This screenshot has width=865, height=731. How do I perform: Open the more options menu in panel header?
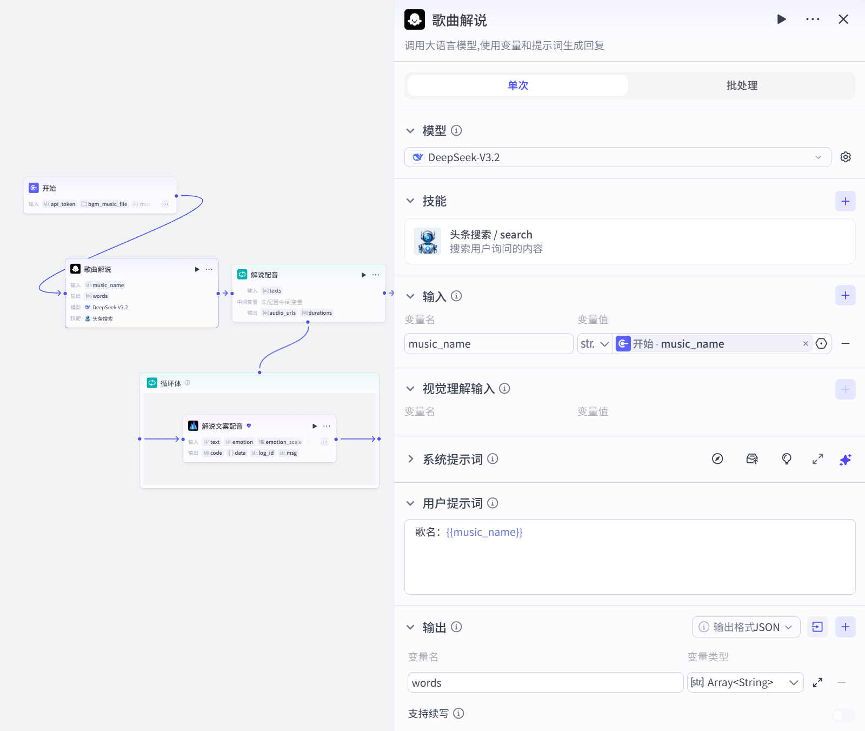coord(813,19)
